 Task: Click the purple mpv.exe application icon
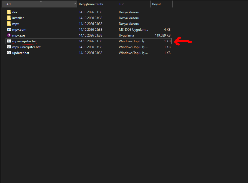click(x=9, y=35)
